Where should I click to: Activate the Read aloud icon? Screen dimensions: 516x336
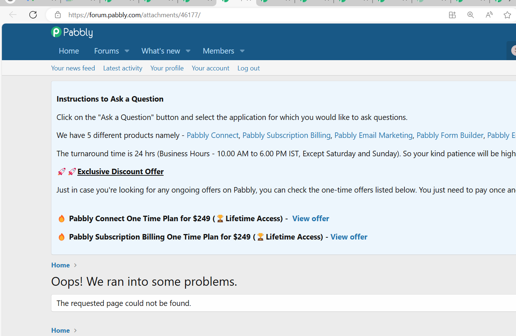[x=489, y=15]
